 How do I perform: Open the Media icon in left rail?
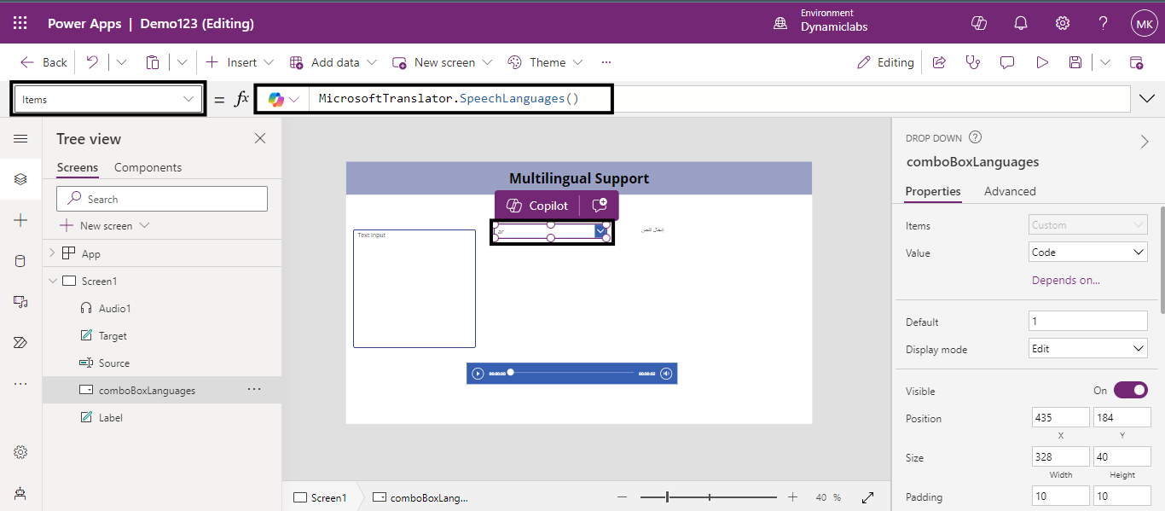(20, 302)
